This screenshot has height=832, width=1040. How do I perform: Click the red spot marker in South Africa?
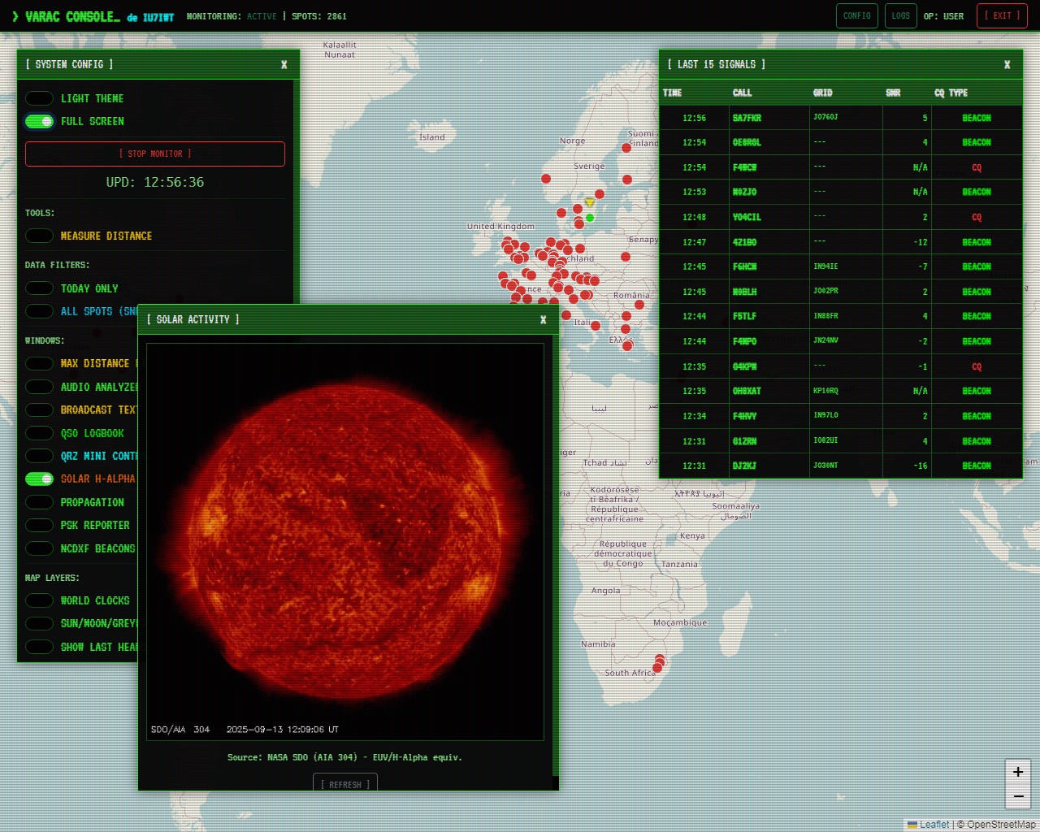point(658,666)
